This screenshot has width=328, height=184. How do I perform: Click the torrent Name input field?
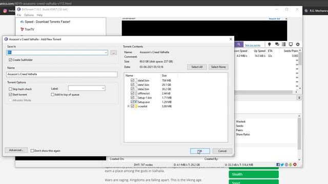[x=61, y=74]
